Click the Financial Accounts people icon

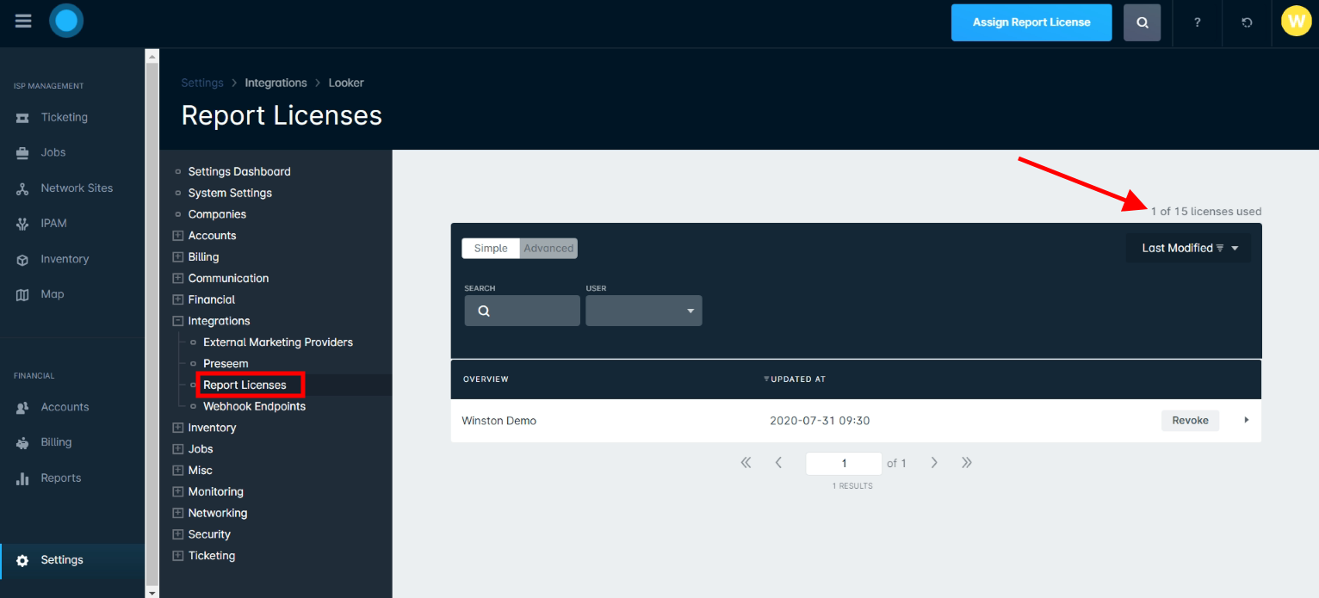coord(22,407)
